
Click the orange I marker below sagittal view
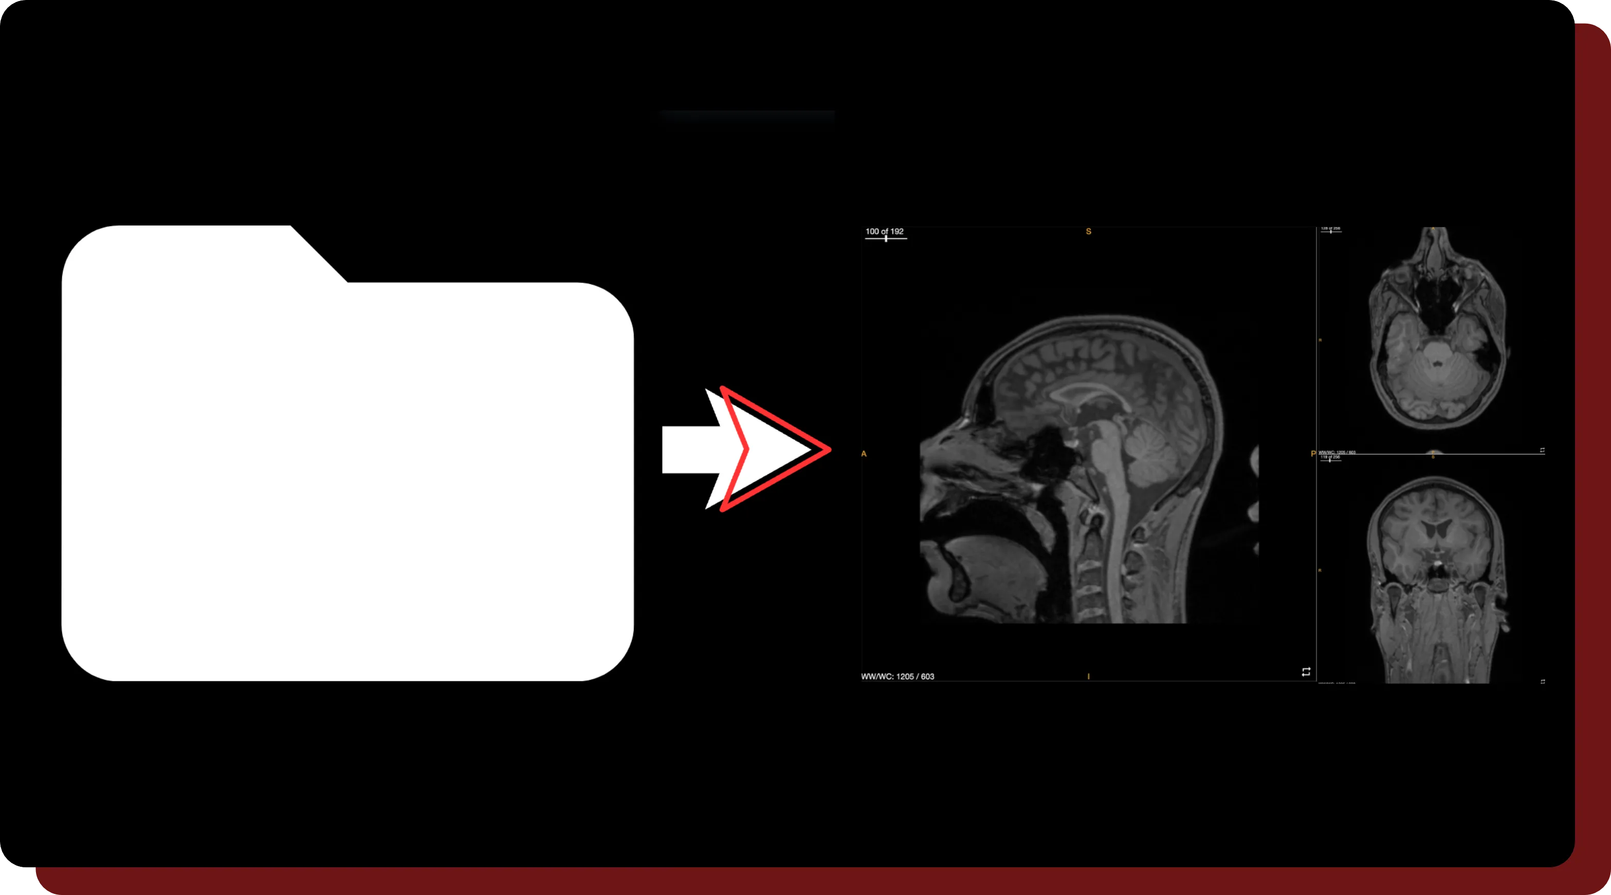(1088, 676)
